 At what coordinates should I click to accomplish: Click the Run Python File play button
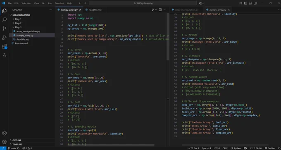point(152,10)
